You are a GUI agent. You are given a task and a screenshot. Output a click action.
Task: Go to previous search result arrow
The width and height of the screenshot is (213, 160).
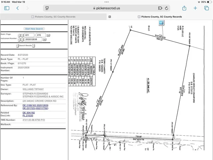tap(17, 45)
